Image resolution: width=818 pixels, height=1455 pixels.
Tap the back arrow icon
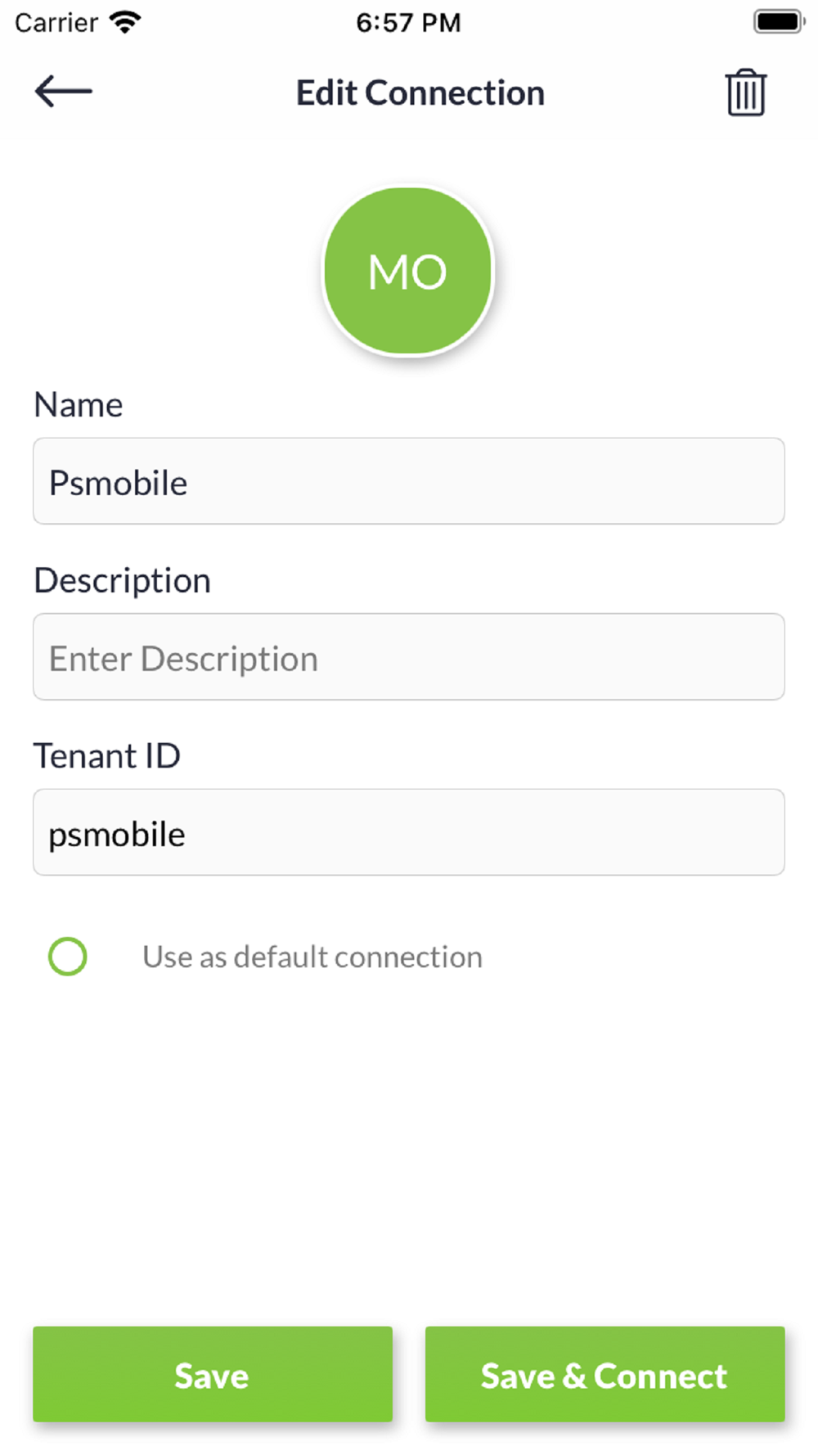(63, 91)
